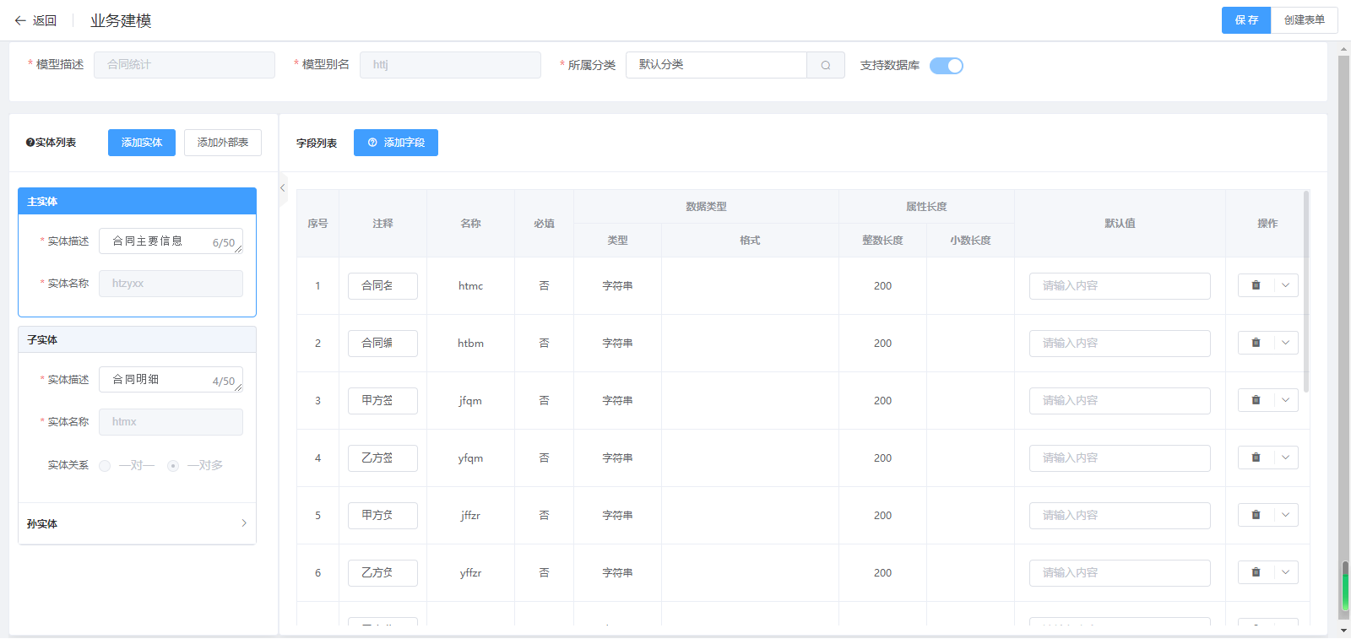Click the back arrow icon
Screen dimensions: 1351x639
click(20, 20)
